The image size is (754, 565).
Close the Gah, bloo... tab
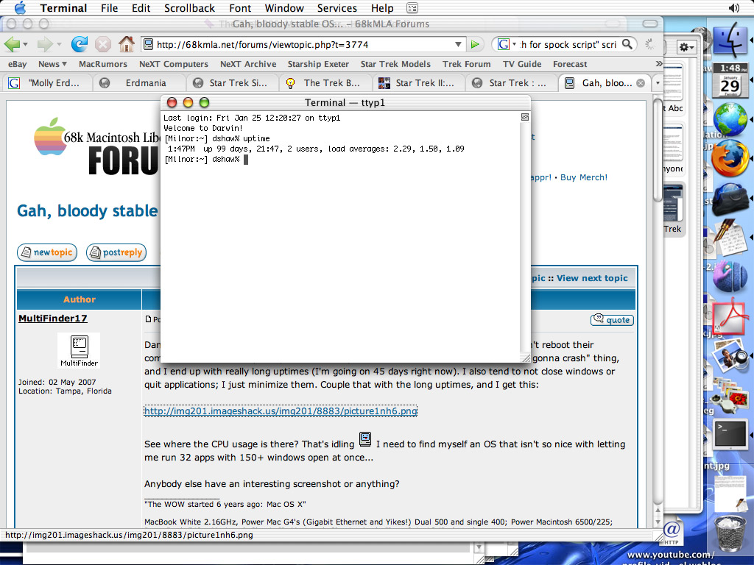click(x=641, y=83)
